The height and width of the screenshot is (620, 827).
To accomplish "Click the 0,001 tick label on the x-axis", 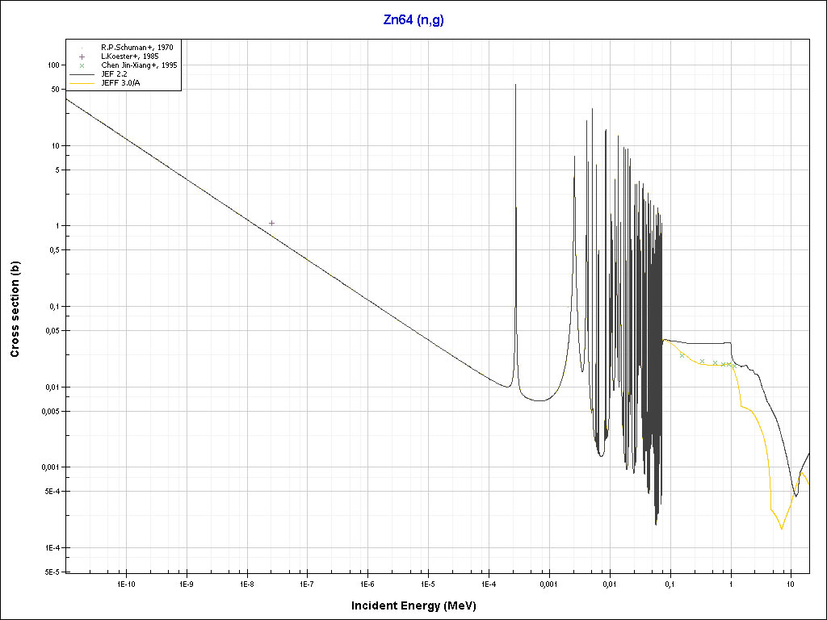I will 548,583.
